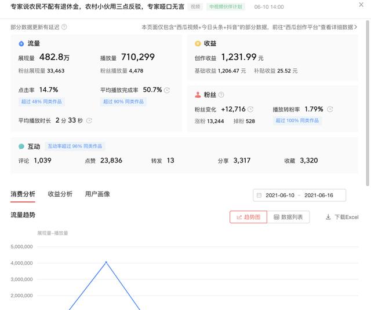
Task: Open start date 2021-06-10 picker
Action: [x=280, y=195]
